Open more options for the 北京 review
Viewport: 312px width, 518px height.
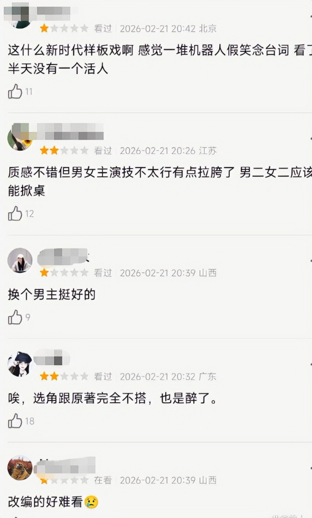310,16
